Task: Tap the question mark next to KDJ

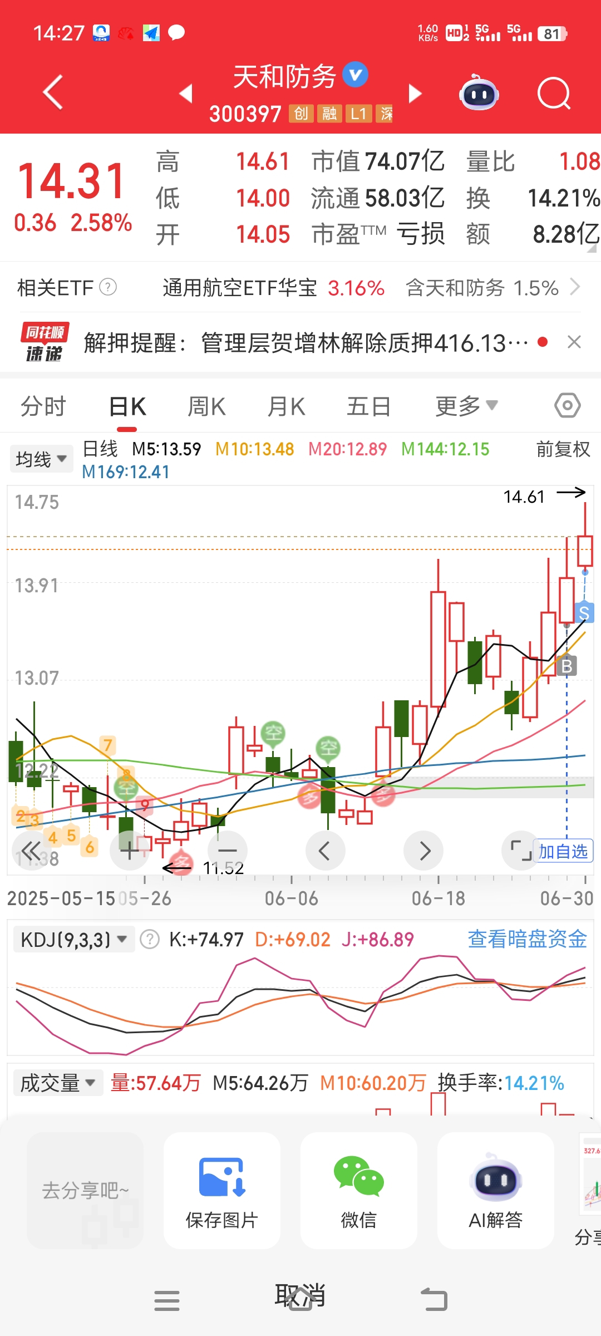Action: pyautogui.click(x=149, y=939)
